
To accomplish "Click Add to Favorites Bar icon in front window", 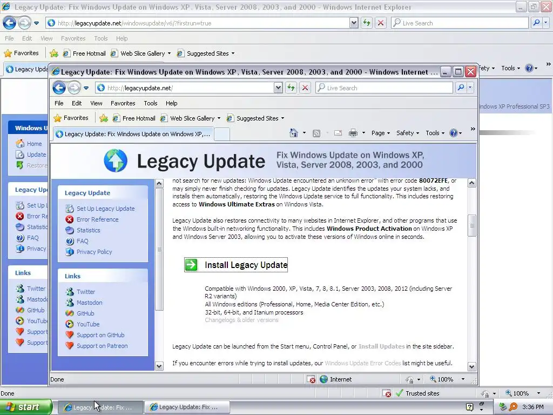I will point(103,118).
